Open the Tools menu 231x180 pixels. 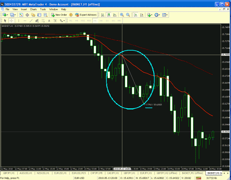[43, 9]
